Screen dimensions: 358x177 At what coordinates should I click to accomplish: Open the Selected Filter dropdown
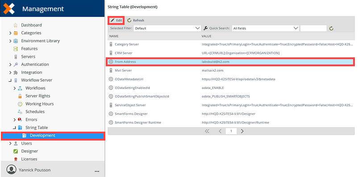click(x=167, y=28)
